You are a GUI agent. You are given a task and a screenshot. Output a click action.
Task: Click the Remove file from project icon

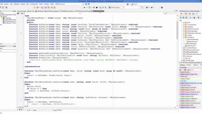pos(55,8)
